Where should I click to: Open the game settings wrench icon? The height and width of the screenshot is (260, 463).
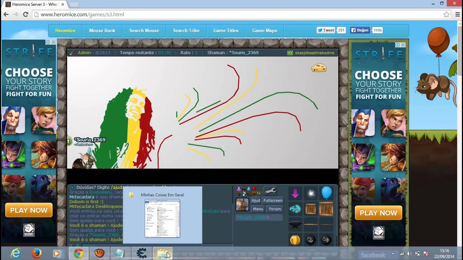(x=270, y=191)
